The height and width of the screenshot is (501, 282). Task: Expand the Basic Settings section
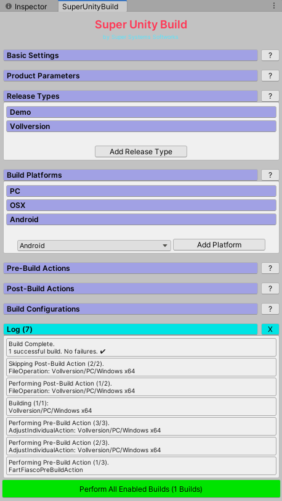pos(131,56)
